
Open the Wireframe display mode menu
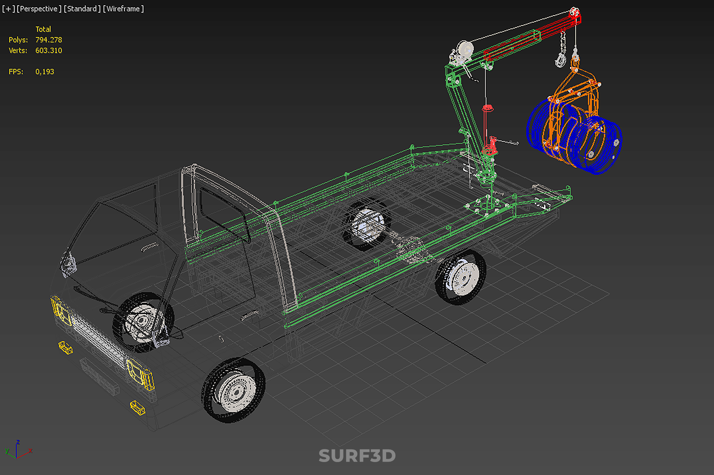click(123, 9)
